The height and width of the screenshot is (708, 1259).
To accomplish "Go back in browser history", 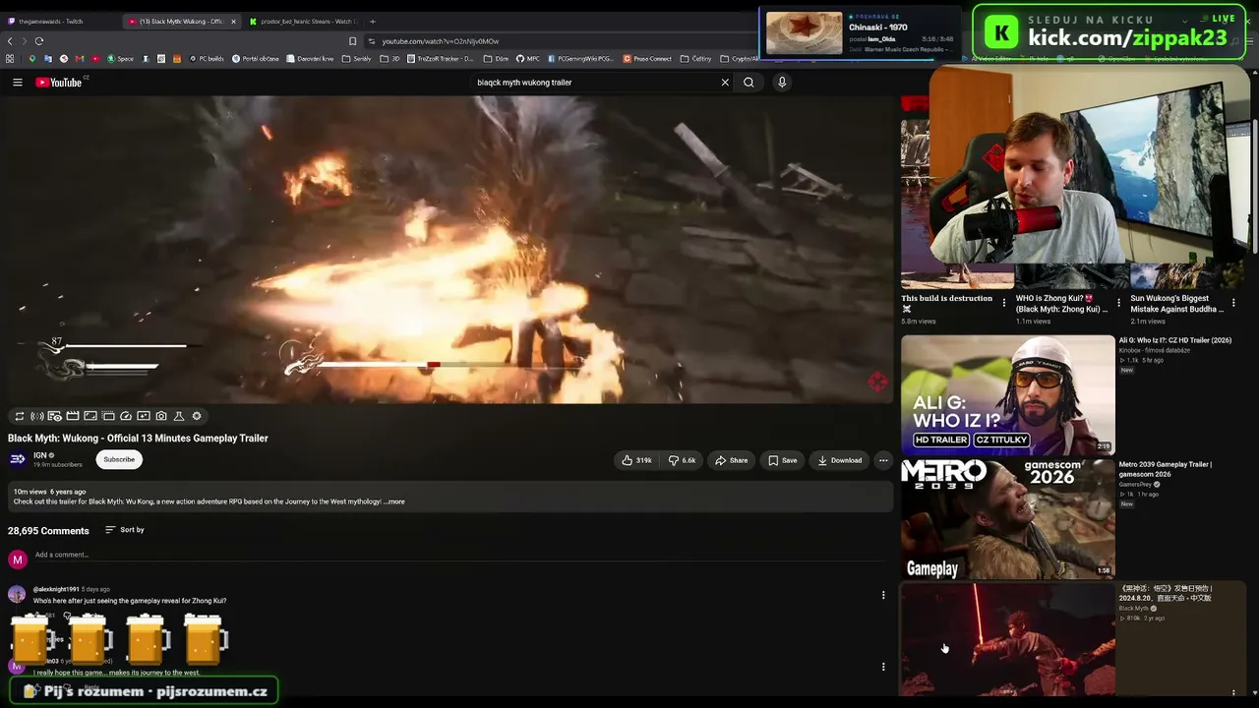I will (10, 41).
